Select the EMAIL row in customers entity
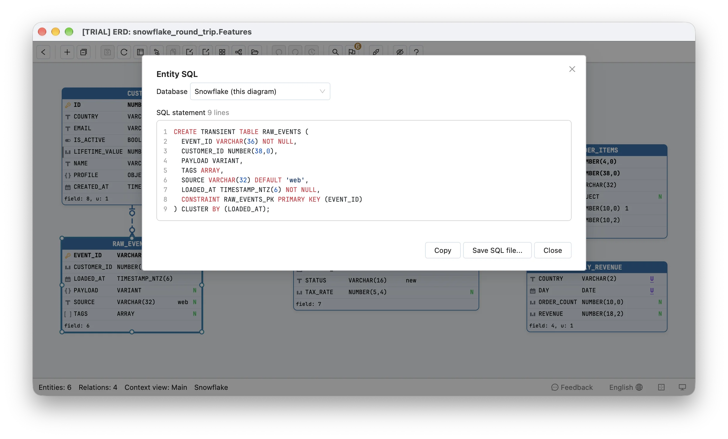This screenshot has width=728, height=439. click(102, 128)
